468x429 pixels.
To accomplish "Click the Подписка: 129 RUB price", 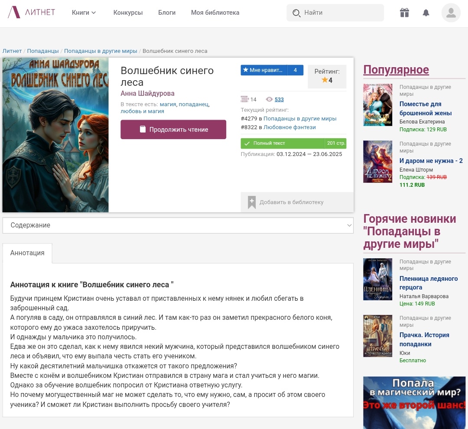I will click(x=423, y=130).
